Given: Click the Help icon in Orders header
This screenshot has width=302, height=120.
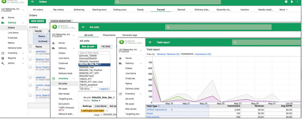Looking at the screenshot, I should point(286,2).
